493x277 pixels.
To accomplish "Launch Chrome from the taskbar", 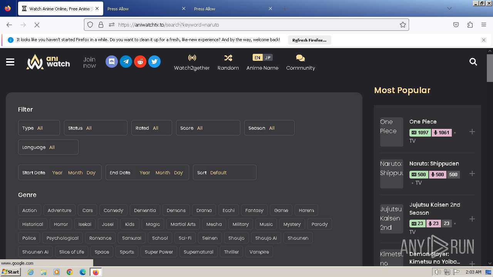I will click(70, 272).
